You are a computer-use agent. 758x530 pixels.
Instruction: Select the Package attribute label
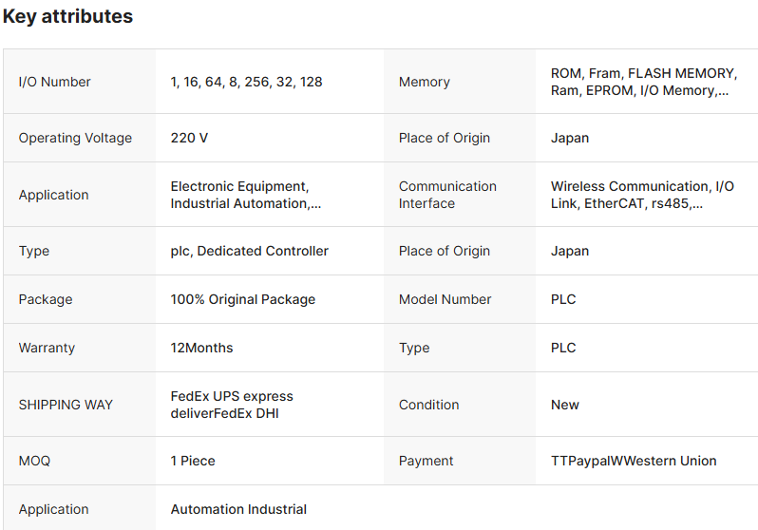click(x=46, y=299)
